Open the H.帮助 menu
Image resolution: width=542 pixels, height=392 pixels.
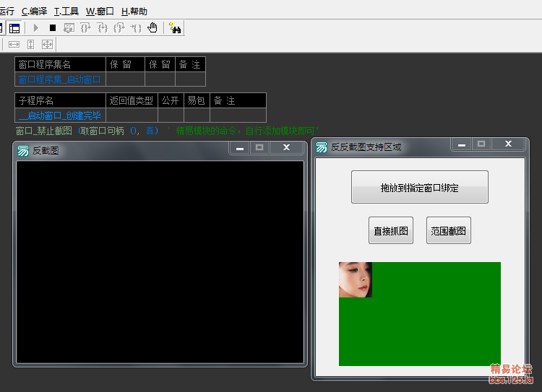(134, 12)
